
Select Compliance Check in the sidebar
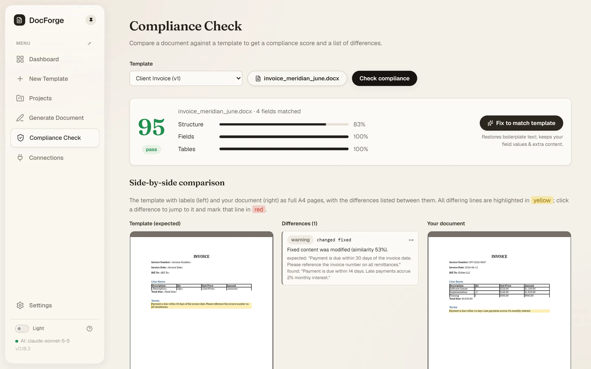click(55, 138)
